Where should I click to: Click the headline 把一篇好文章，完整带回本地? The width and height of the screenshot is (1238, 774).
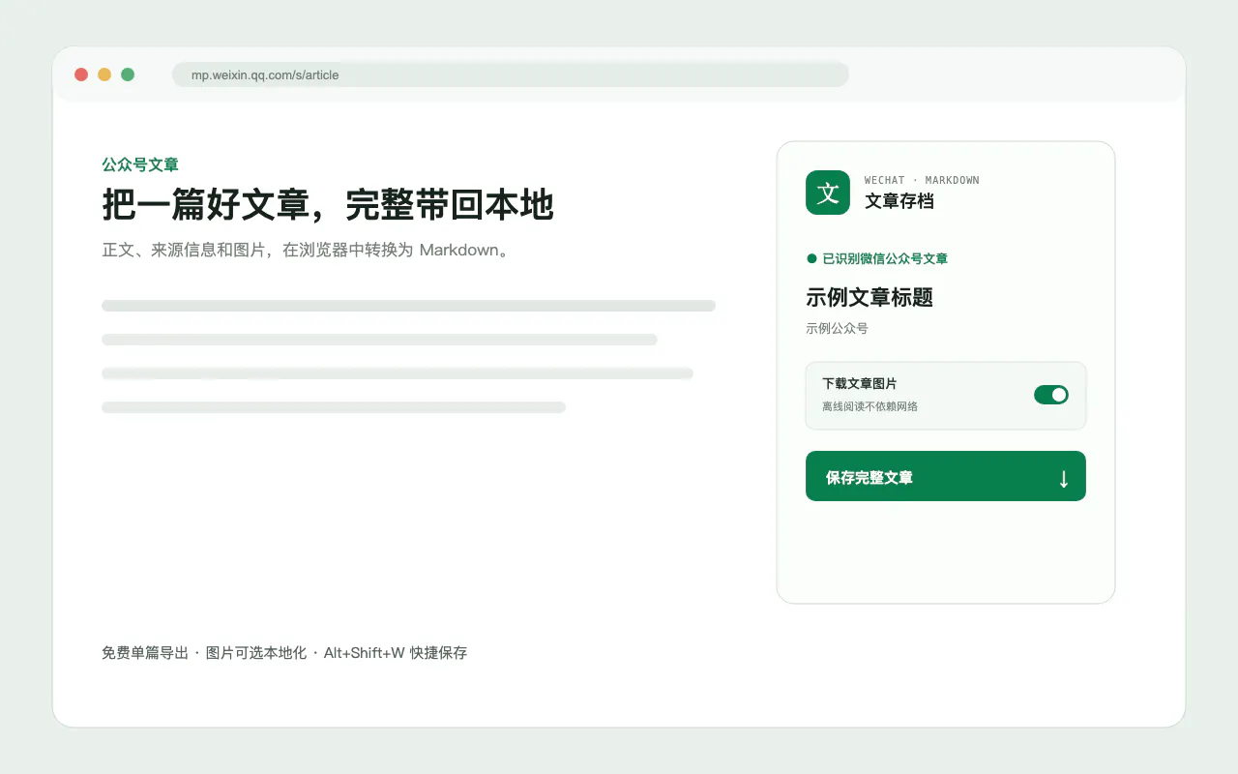328,205
